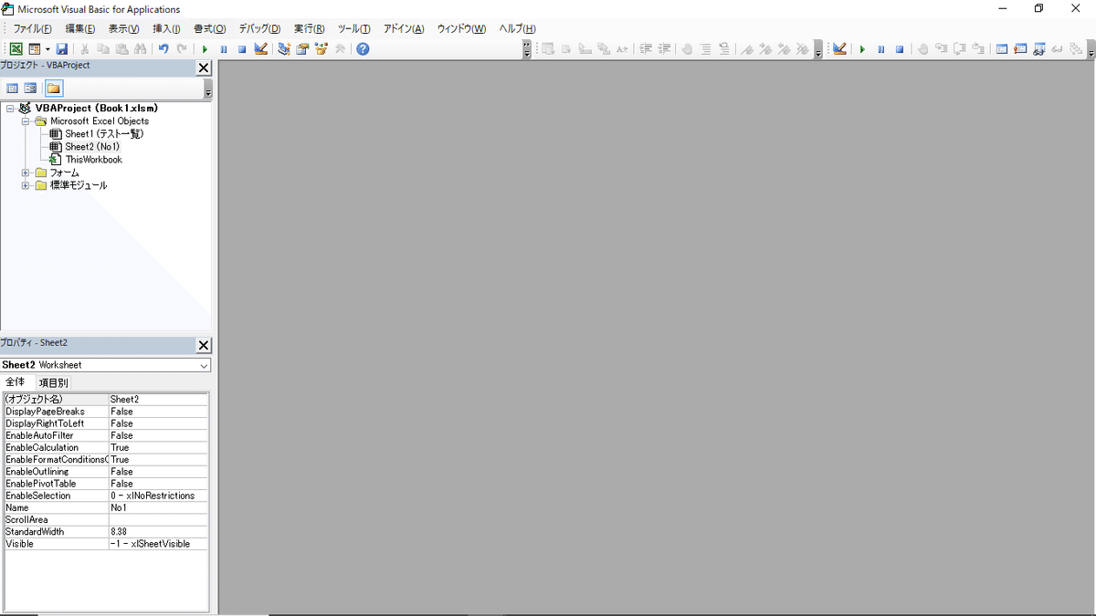
Task: Open Standard toolbar options overflow arrow
Action: coord(527,49)
